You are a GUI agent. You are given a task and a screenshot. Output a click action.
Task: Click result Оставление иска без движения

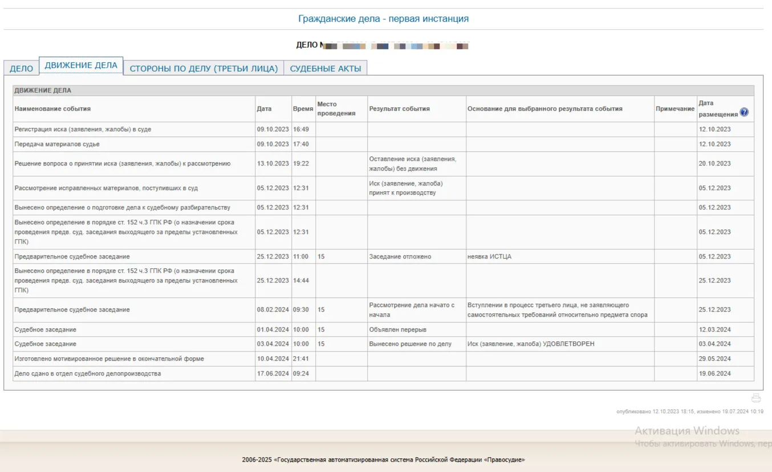click(412, 164)
